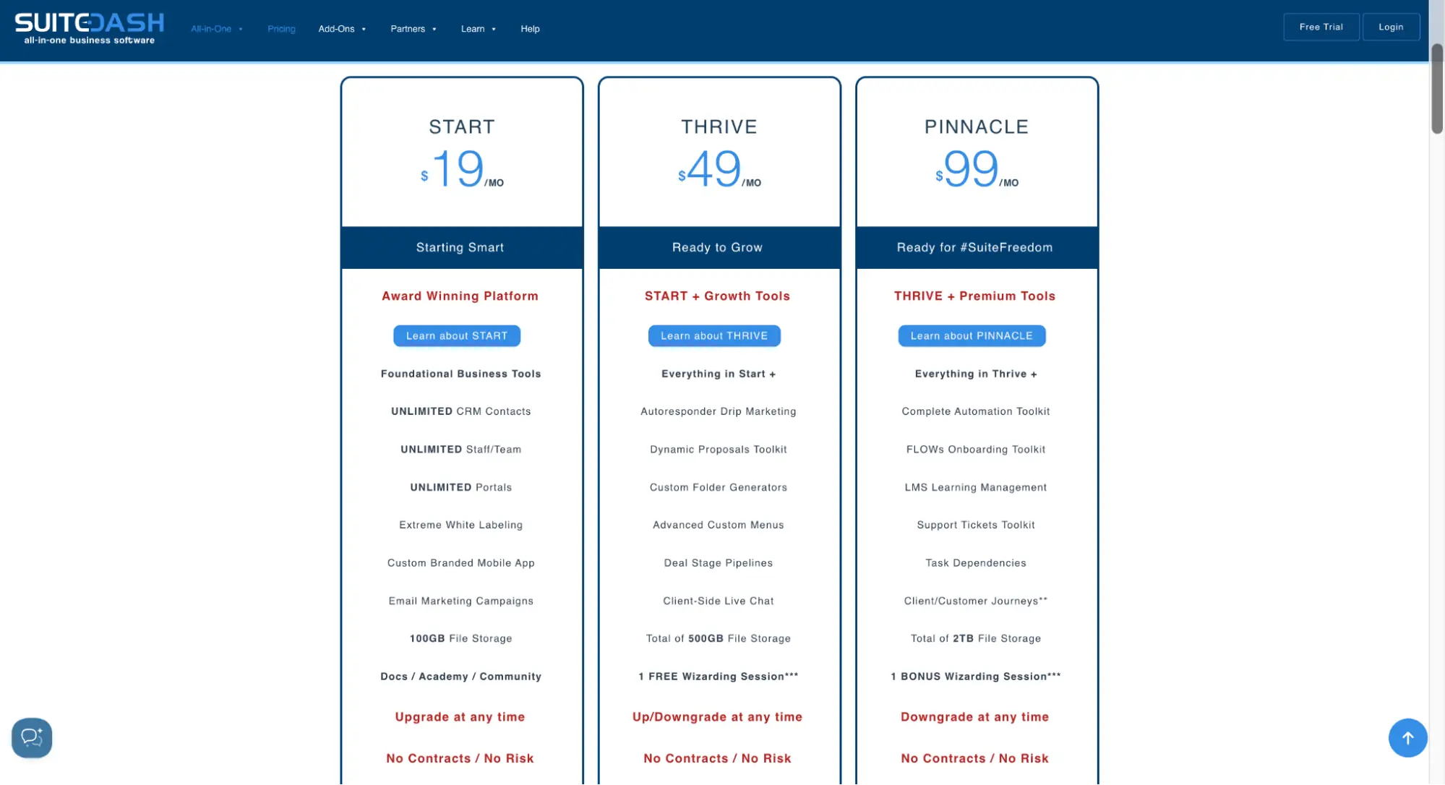Click the scroll-to-top arrow button

(x=1407, y=737)
